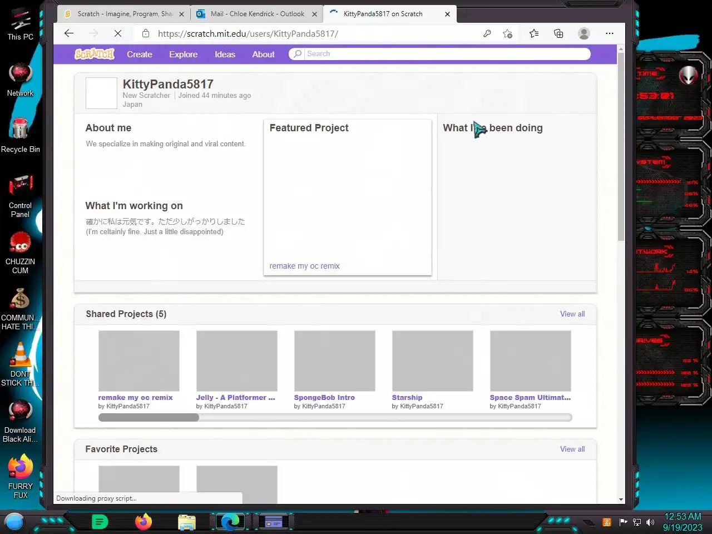Click the 'by KittyPanda5817' author under Starship
This screenshot has width=712, height=534.
click(417, 406)
